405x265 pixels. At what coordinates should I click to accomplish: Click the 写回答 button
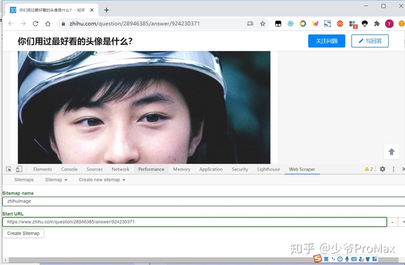pyautogui.click(x=370, y=41)
